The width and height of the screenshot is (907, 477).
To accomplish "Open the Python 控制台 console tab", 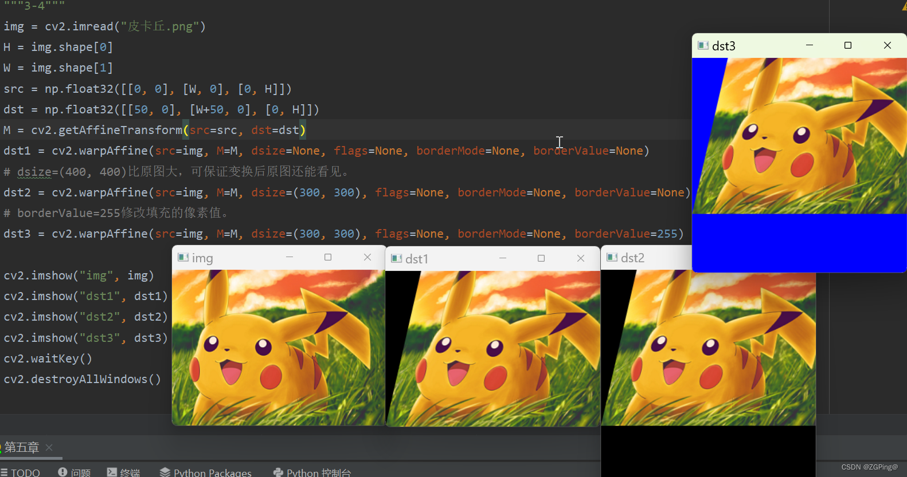I will [312, 472].
